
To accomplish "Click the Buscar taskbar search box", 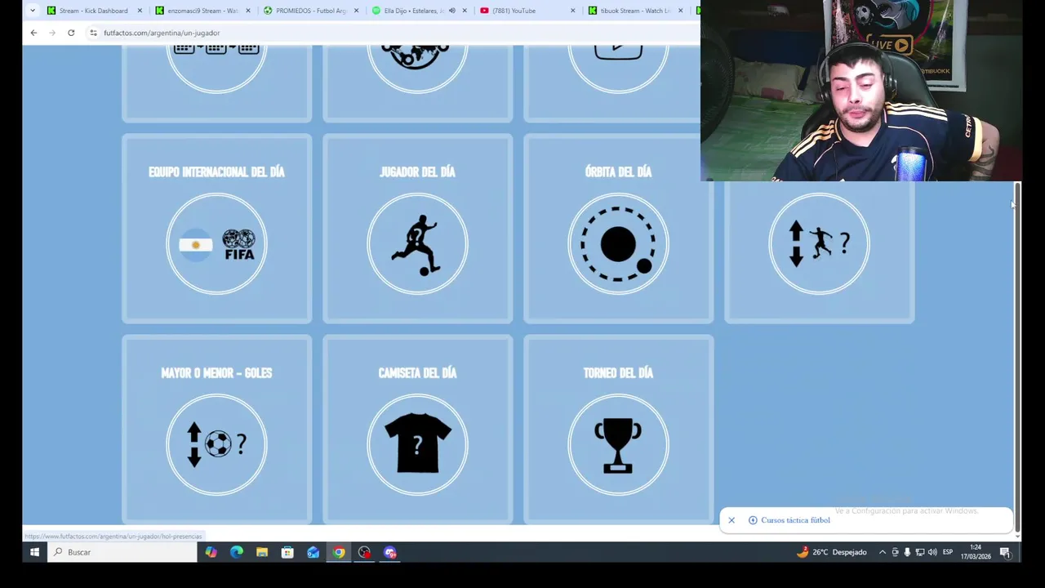I will 122,552.
